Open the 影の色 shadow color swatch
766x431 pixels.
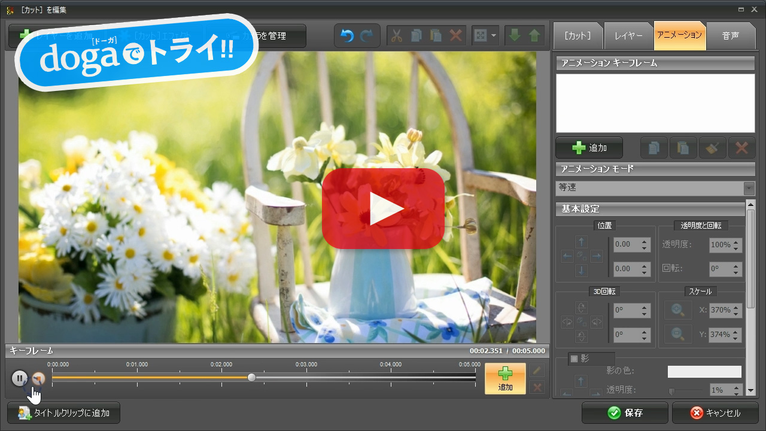(704, 372)
